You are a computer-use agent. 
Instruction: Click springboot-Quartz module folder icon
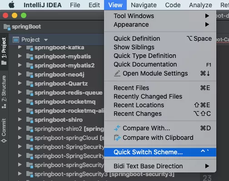point(30,84)
